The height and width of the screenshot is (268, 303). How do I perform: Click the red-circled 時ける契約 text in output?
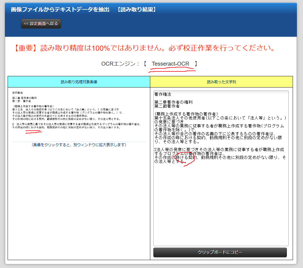(184, 157)
